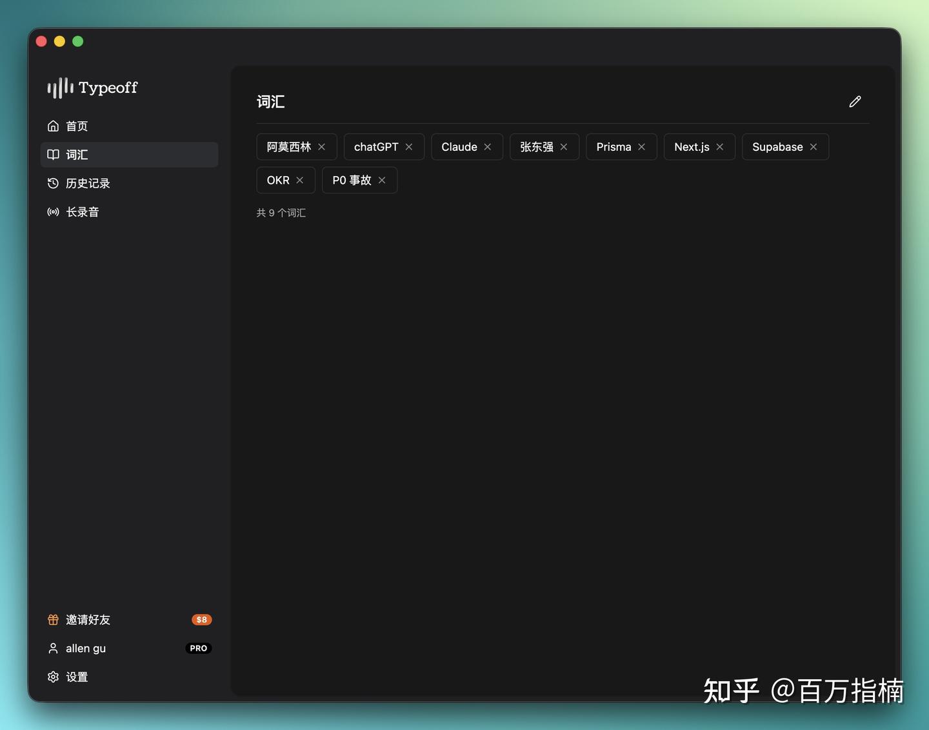Click the broadcast icon beside 长录音
Image resolution: width=929 pixels, height=730 pixels.
54,212
